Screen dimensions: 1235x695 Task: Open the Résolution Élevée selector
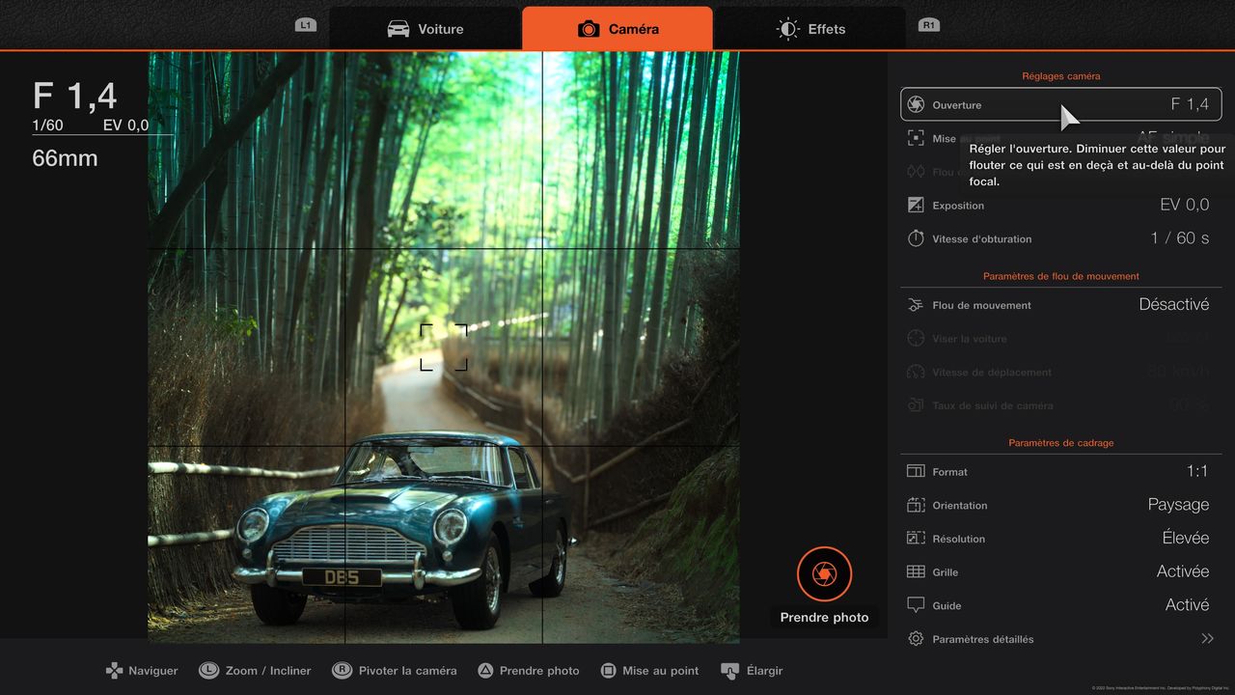(1061, 539)
